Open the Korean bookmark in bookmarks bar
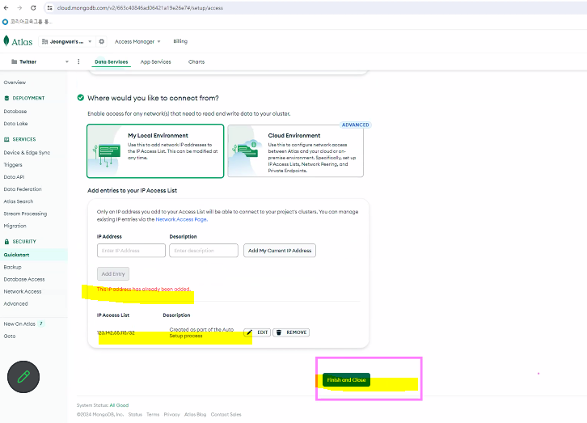587x423 pixels. (27, 22)
